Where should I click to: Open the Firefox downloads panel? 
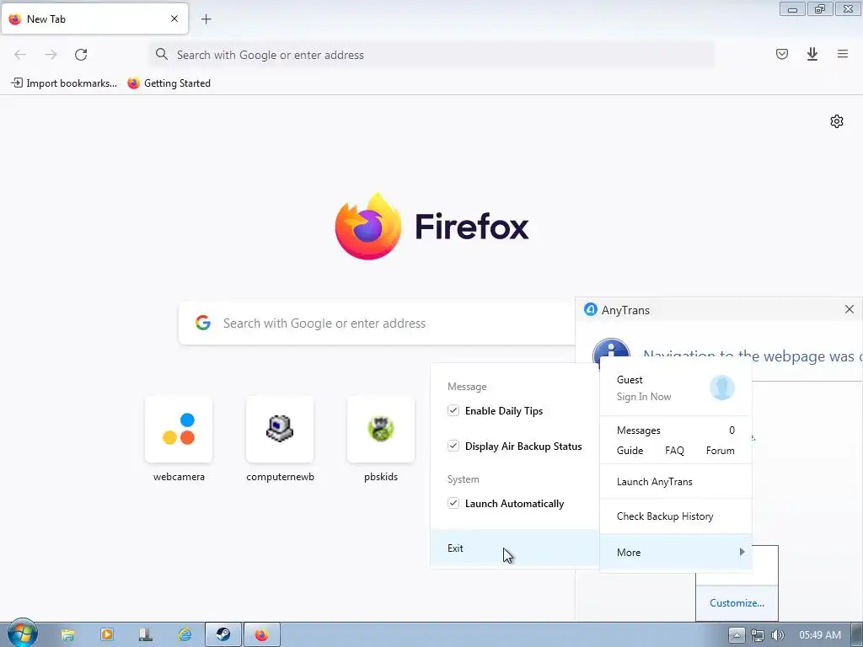(812, 54)
